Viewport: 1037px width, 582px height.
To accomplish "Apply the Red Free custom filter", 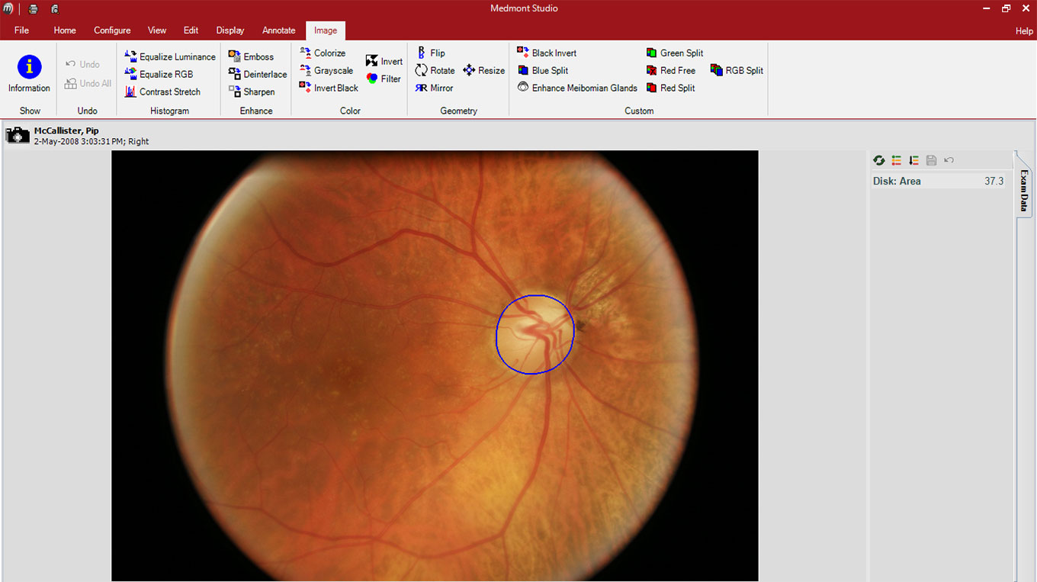I will pyautogui.click(x=670, y=70).
